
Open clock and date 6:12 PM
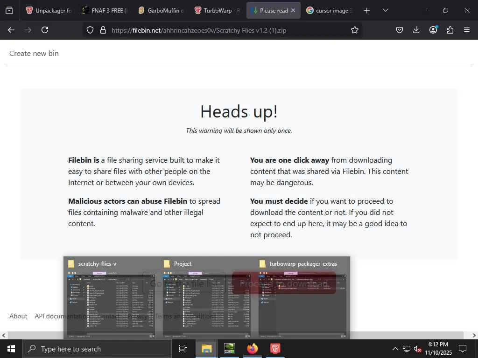[438, 349]
